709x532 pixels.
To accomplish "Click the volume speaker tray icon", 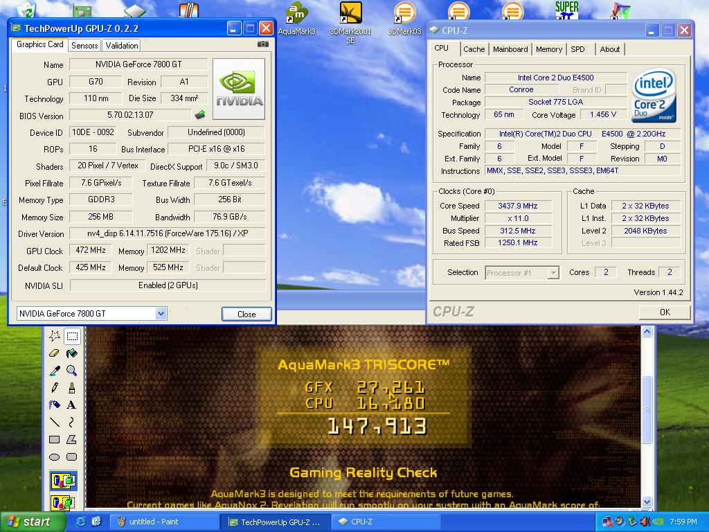I will tap(645, 522).
